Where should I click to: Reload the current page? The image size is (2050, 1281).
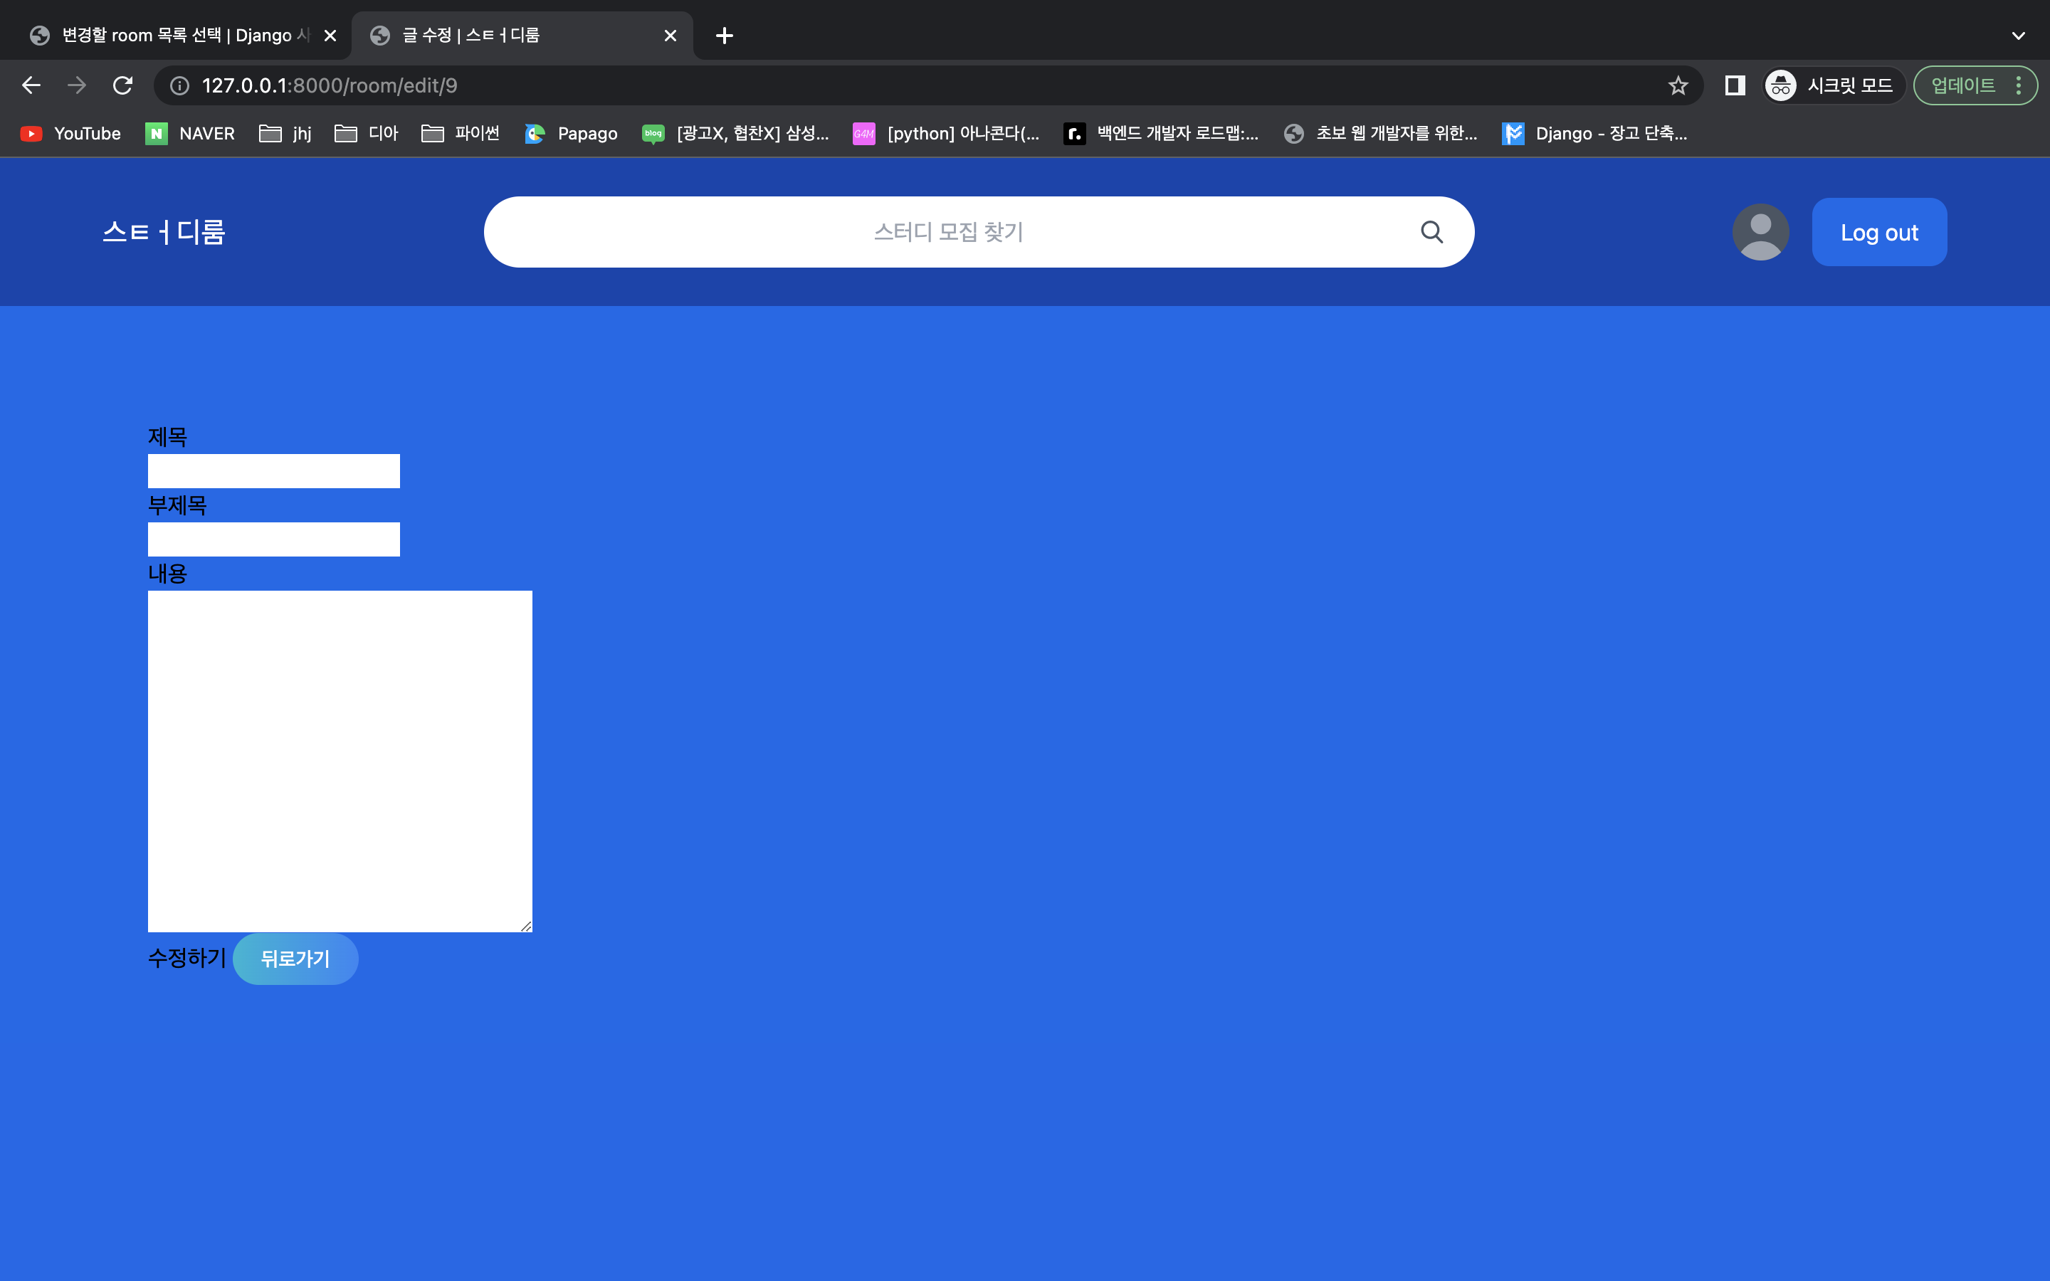click(123, 85)
